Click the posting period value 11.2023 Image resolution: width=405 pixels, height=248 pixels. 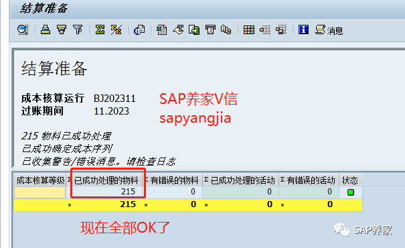point(111,111)
